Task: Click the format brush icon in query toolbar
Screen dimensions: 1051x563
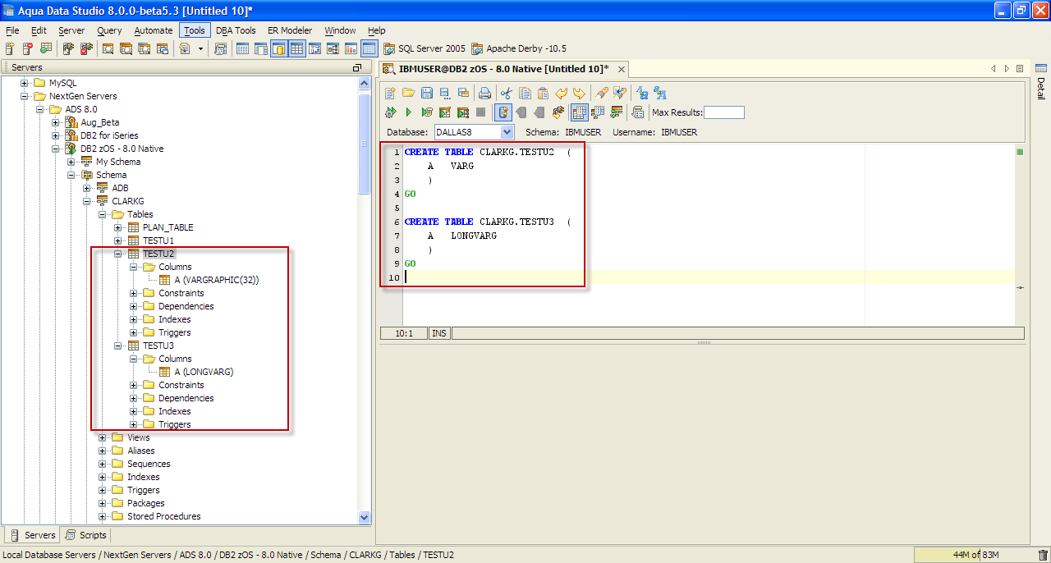Action: tap(601, 93)
